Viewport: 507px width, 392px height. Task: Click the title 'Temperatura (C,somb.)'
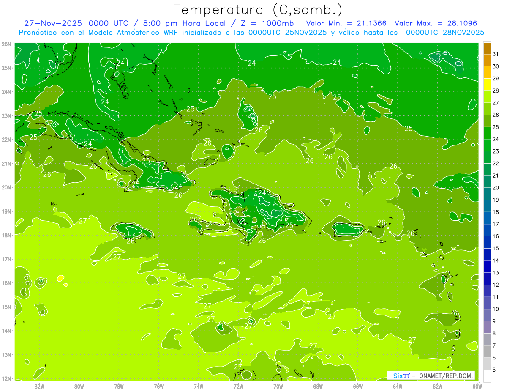pos(258,10)
